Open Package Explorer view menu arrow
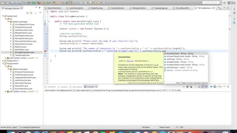237x133 pixels. click(x=40, y=13)
